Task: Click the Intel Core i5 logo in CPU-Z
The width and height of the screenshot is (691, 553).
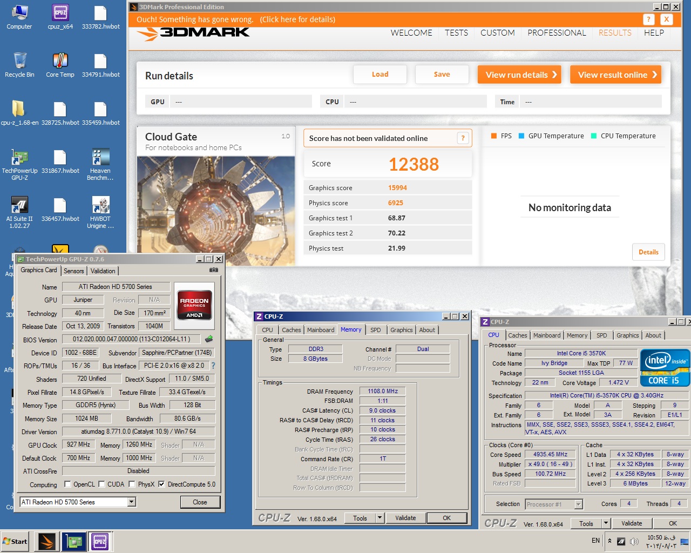Action: (x=665, y=368)
